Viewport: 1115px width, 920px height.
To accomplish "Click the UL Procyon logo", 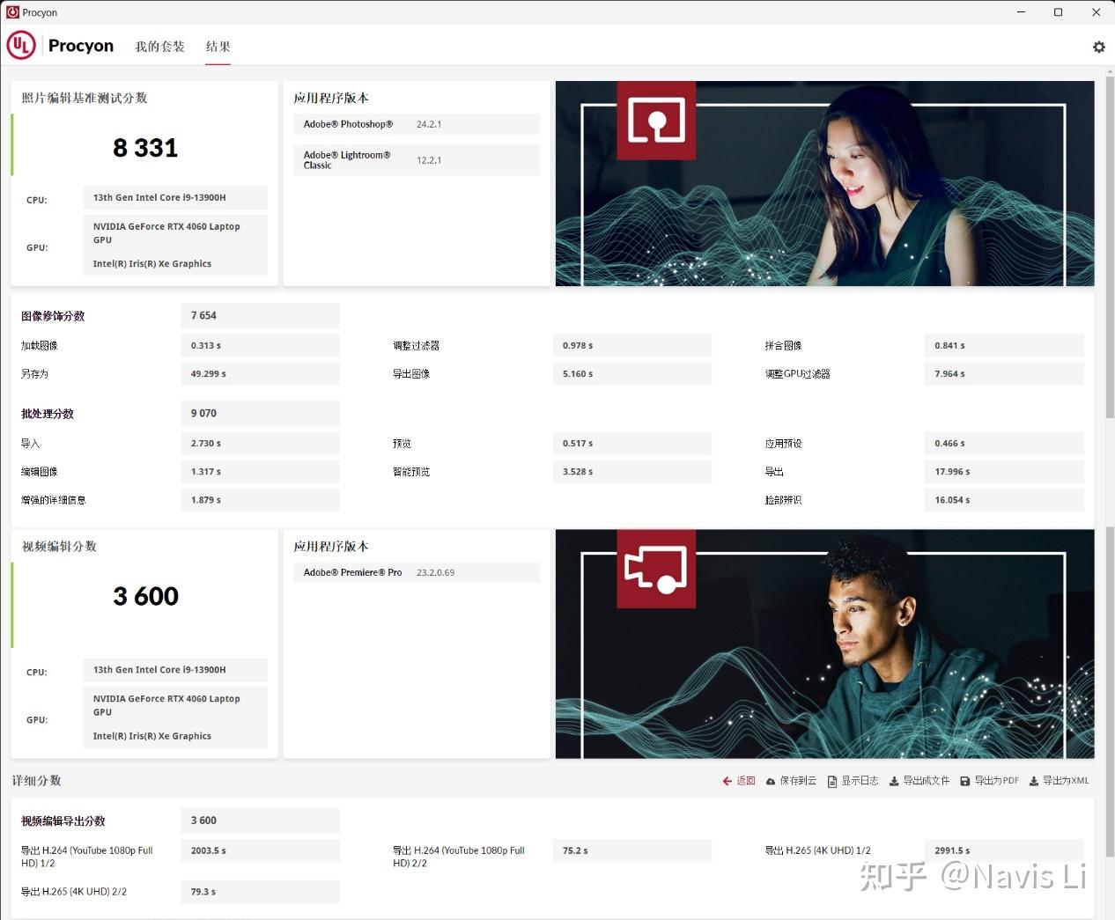I will [60, 46].
